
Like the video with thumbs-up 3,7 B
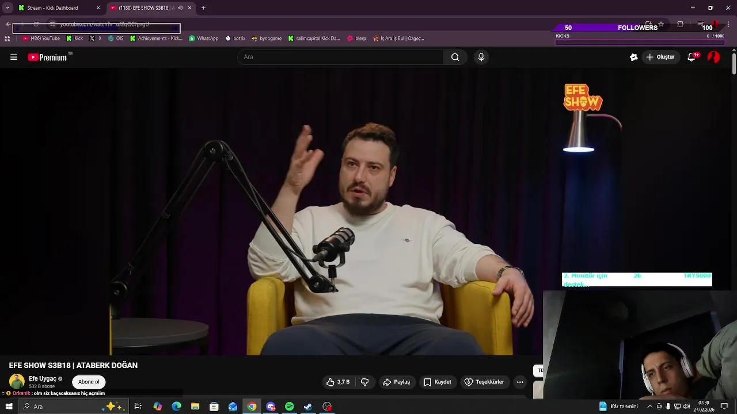(x=338, y=382)
